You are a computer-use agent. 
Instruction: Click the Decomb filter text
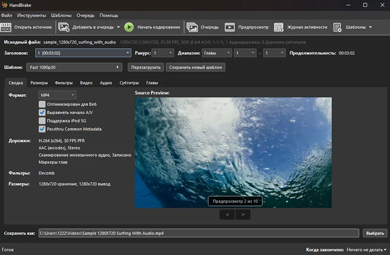(46, 173)
